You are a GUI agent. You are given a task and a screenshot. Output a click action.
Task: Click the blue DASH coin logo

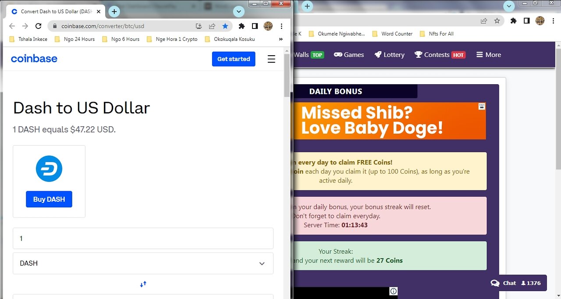[49, 169]
